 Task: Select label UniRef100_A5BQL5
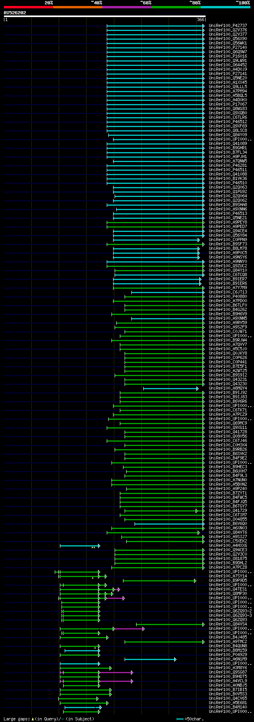[x=228, y=96]
